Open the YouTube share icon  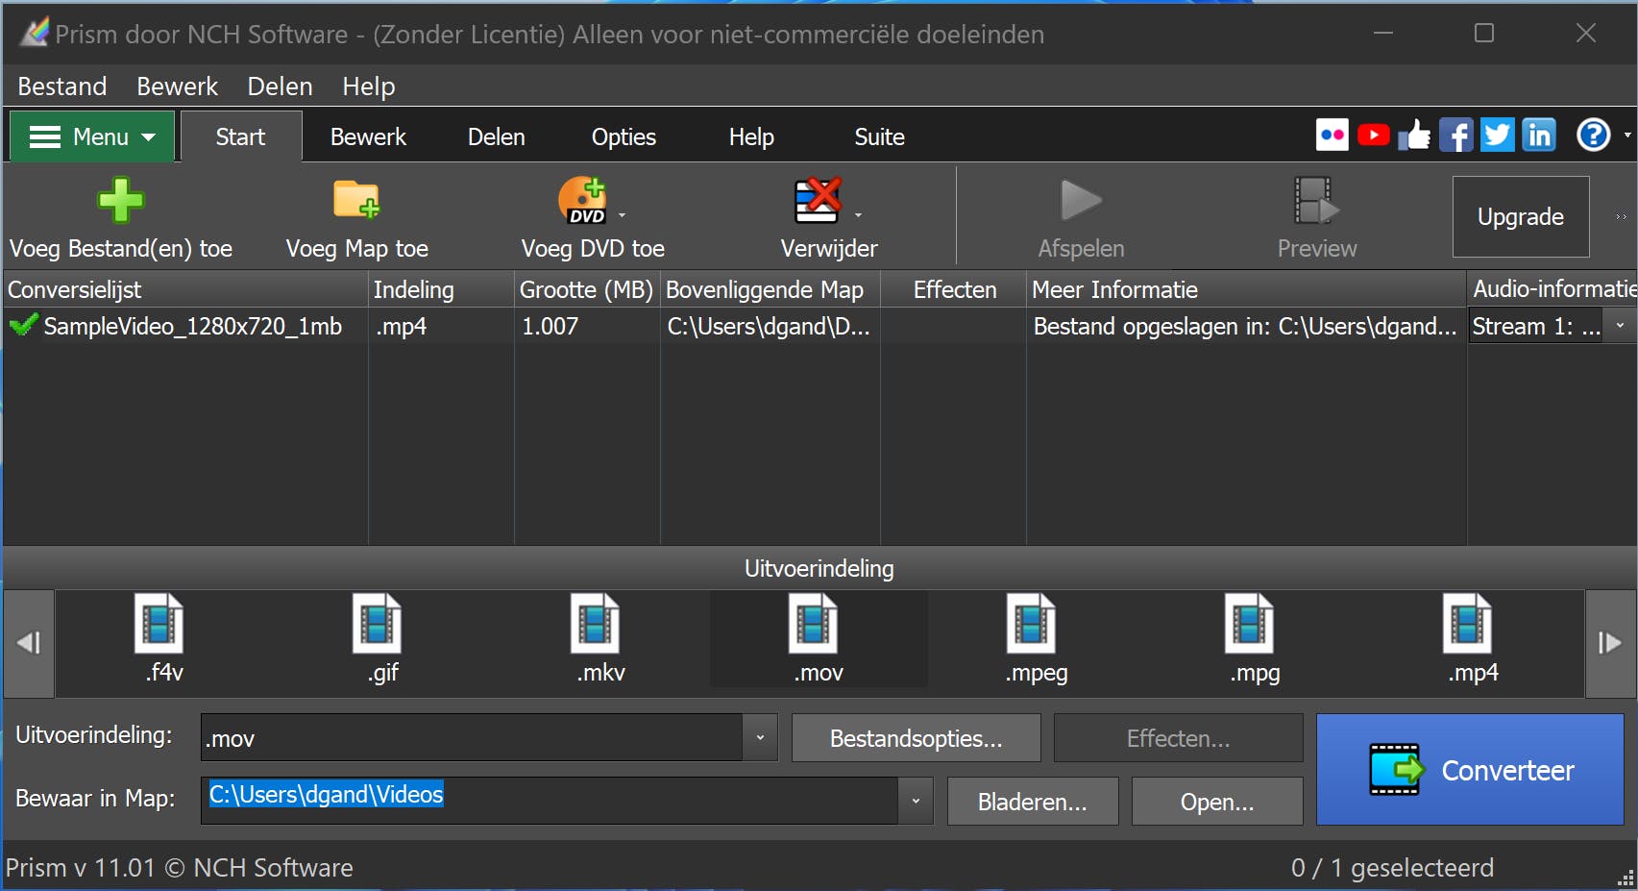[1374, 135]
